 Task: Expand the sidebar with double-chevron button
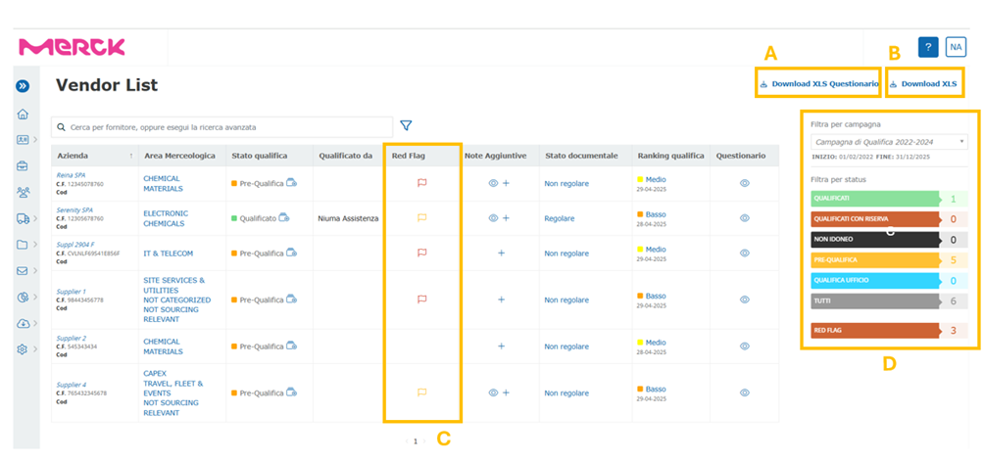(x=23, y=86)
